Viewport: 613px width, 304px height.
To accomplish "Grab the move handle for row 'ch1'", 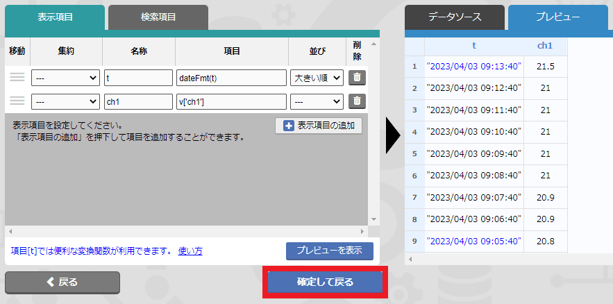I will tap(17, 101).
